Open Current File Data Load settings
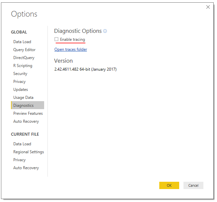 pos(22,144)
